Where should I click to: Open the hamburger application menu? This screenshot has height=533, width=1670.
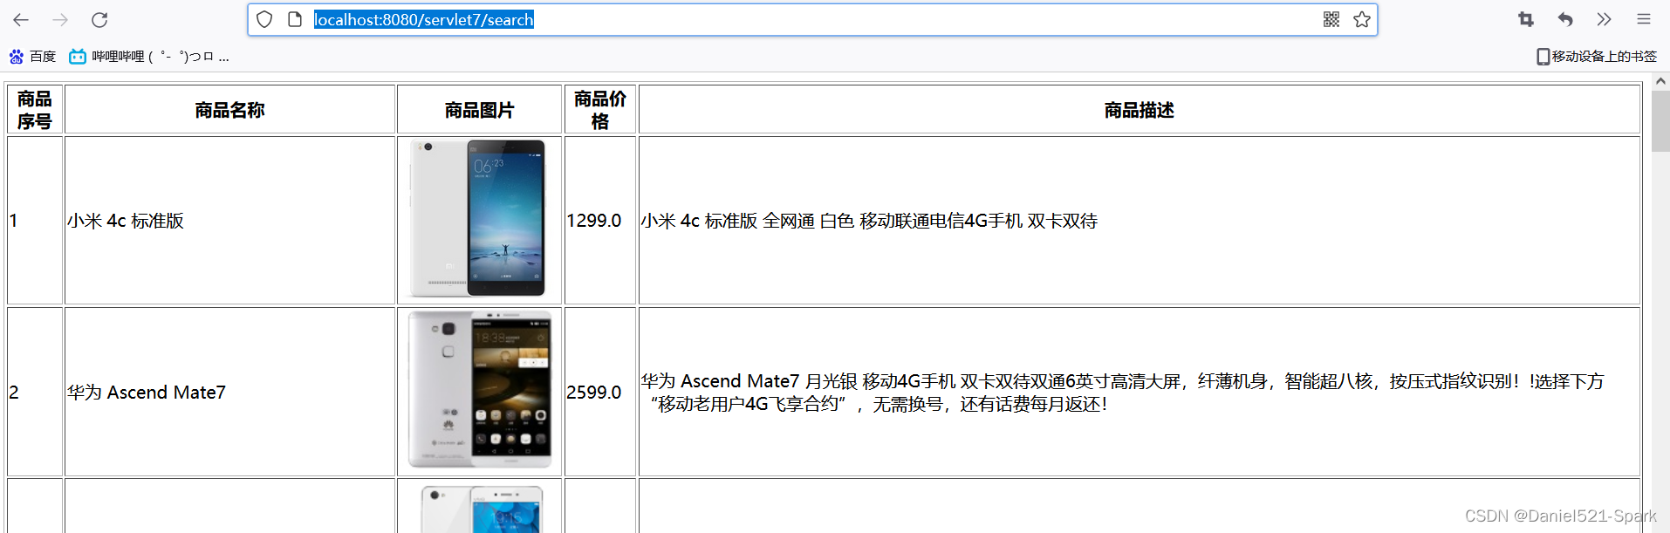pos(1644,19)
